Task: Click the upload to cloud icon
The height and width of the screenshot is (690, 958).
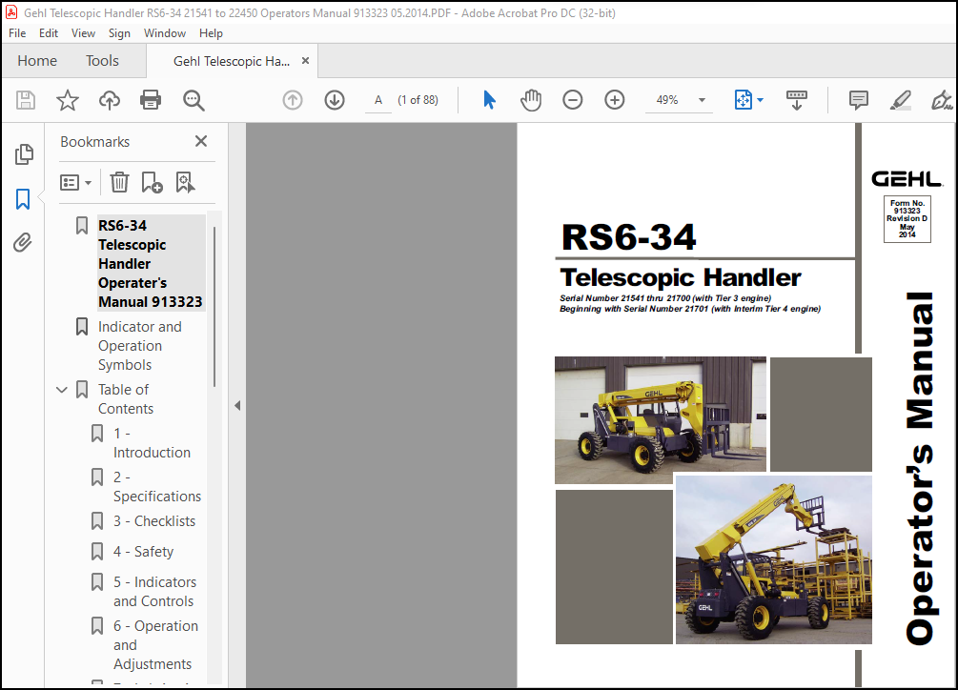Action: pos(110,100)
